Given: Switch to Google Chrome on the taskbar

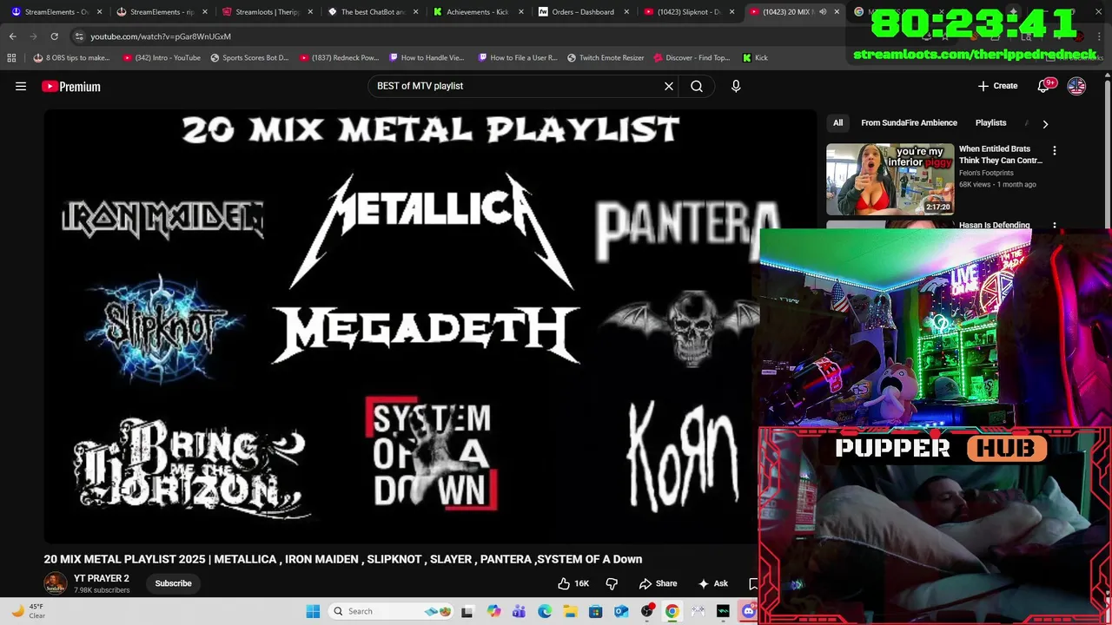Looking at the screenshot, I should 672,611.
